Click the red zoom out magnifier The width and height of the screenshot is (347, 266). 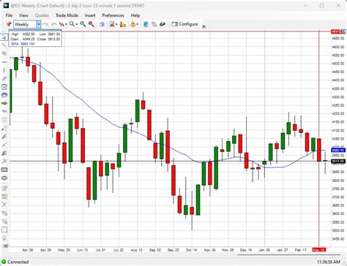point(92,24)
